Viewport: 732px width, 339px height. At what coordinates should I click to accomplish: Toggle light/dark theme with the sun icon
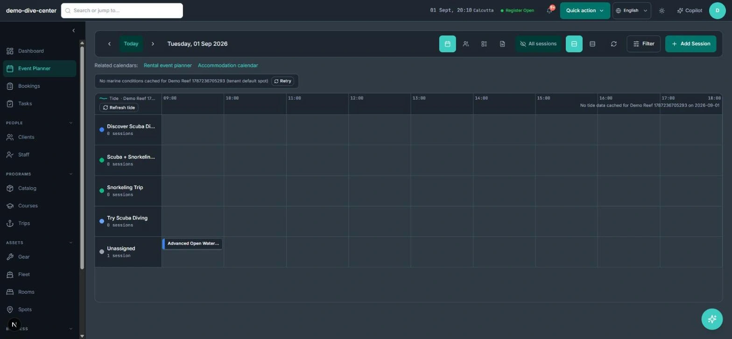(662, 11)
